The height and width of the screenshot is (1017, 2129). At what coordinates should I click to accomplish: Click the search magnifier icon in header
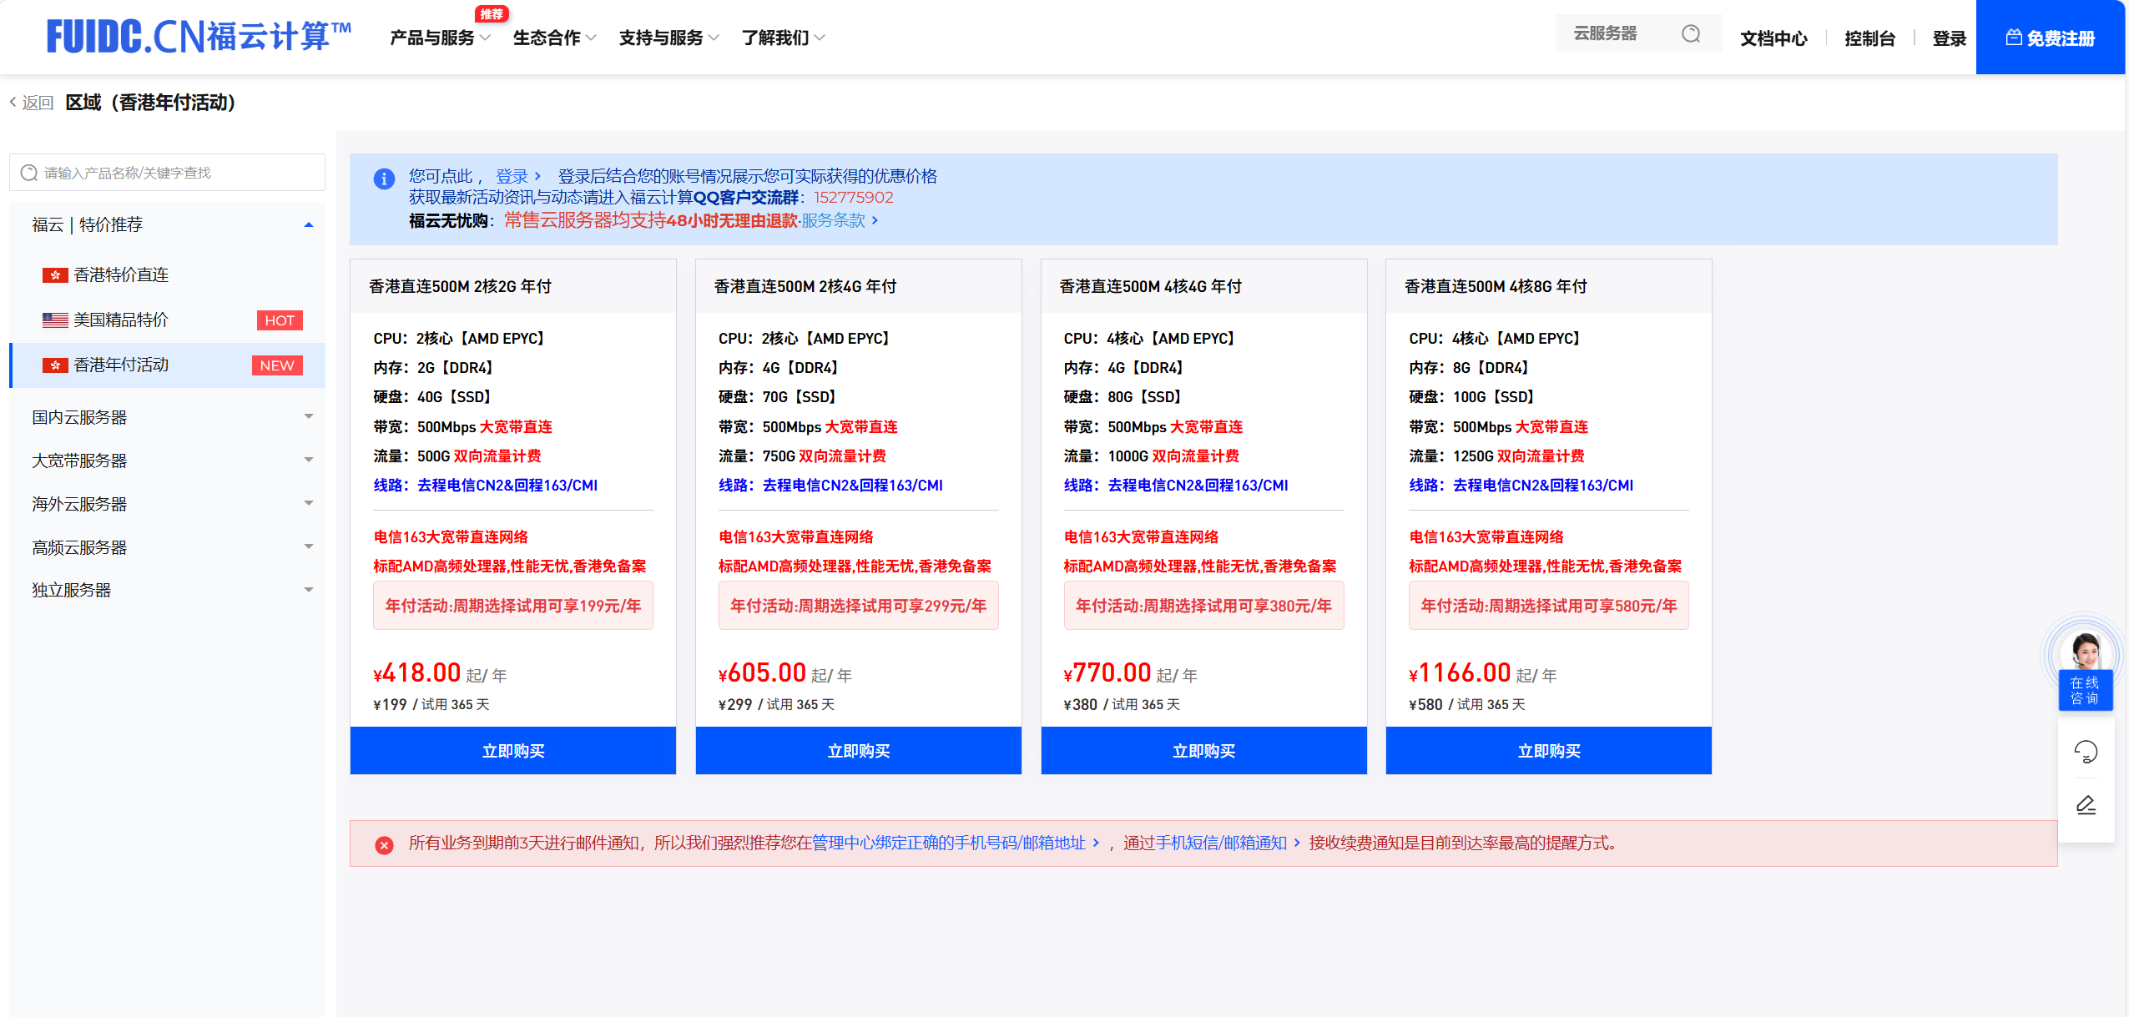(x=1690, y=34)
